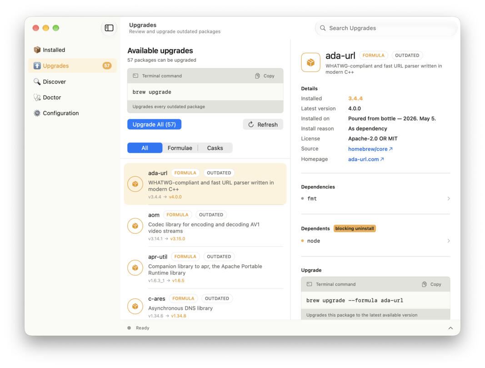Select the All filter tab
The height and width of the screenshot is (368, 485).
(145, 148)
